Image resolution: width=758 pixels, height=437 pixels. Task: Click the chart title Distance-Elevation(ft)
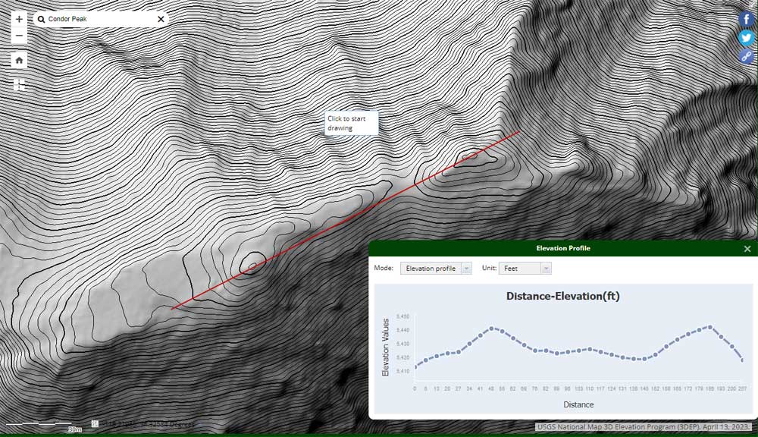(562, 296)
